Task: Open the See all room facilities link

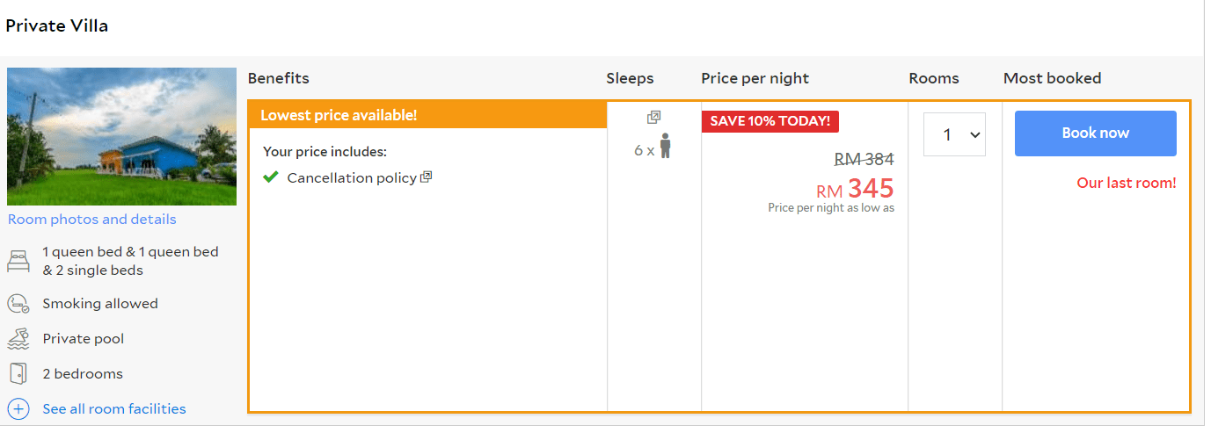Action: click(114, 409)
